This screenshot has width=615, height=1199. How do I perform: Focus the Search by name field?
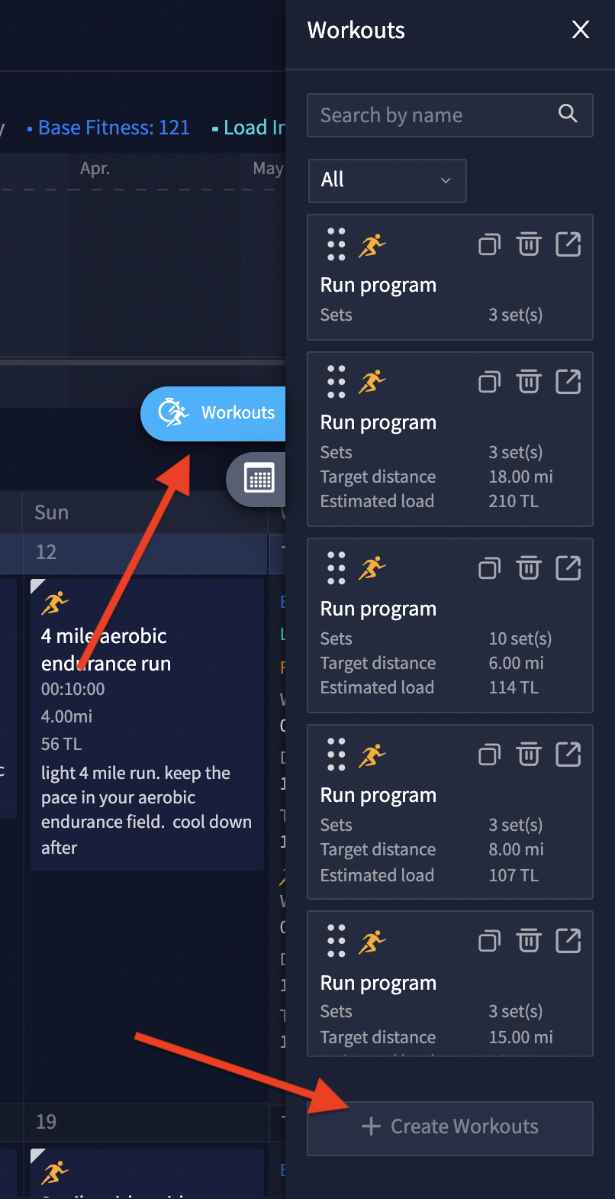click(x=435, y=115)
